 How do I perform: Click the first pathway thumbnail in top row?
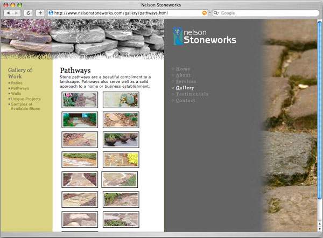click(80, 100)
